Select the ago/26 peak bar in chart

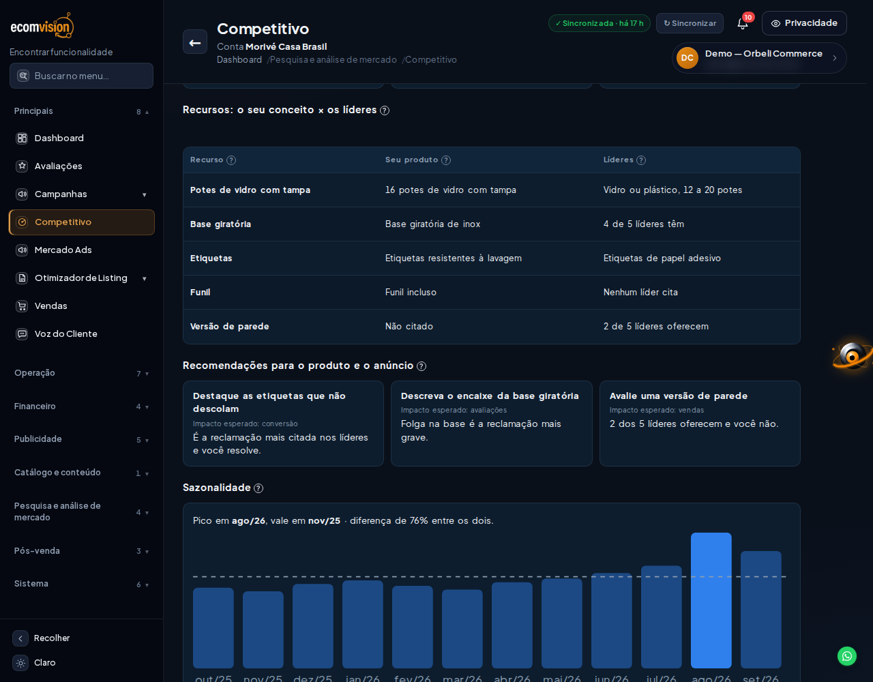coord(711,600)
